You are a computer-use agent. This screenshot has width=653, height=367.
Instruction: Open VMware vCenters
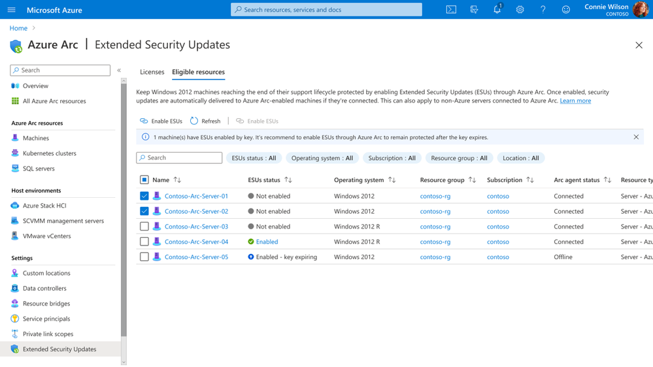46,236
